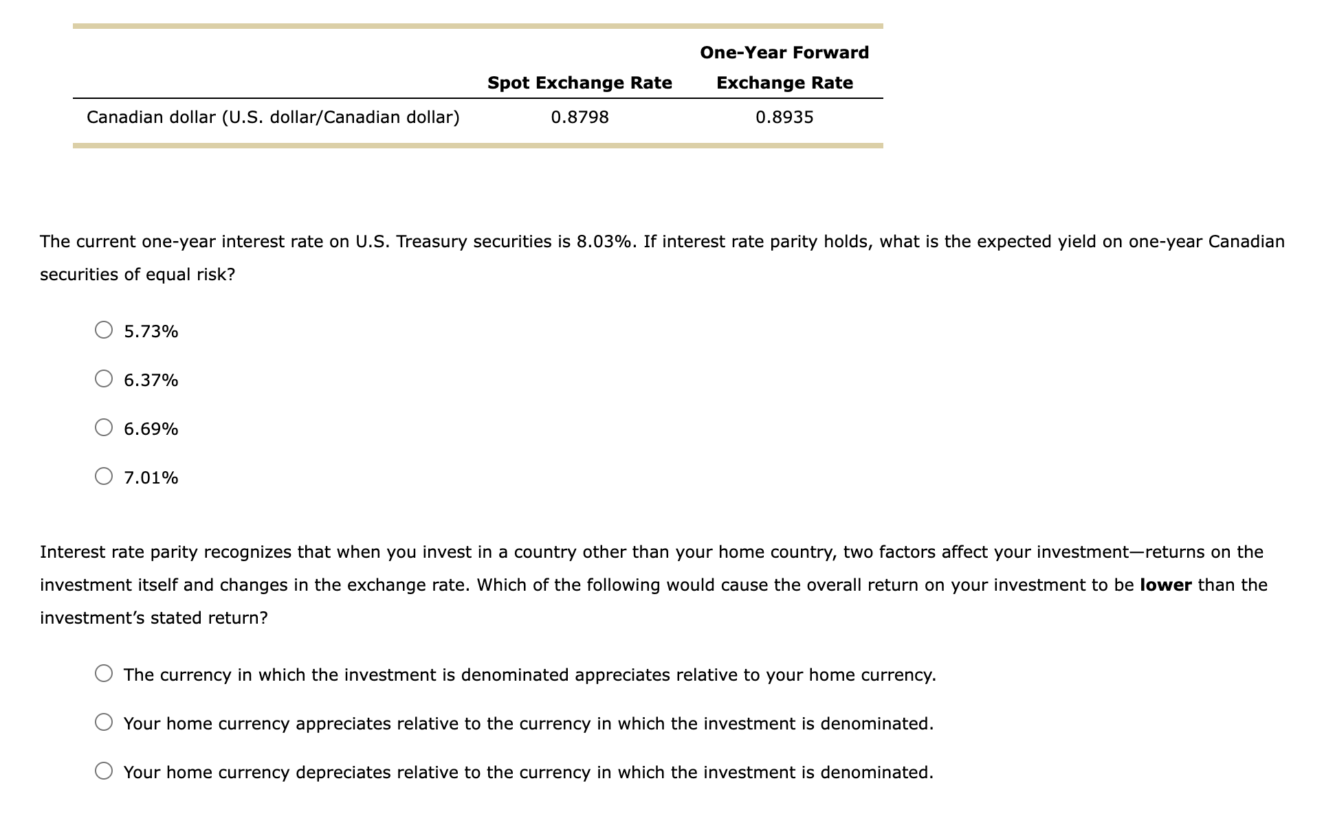
Task: Choose the option about home currency appreciating
Action: pos(104,723)
